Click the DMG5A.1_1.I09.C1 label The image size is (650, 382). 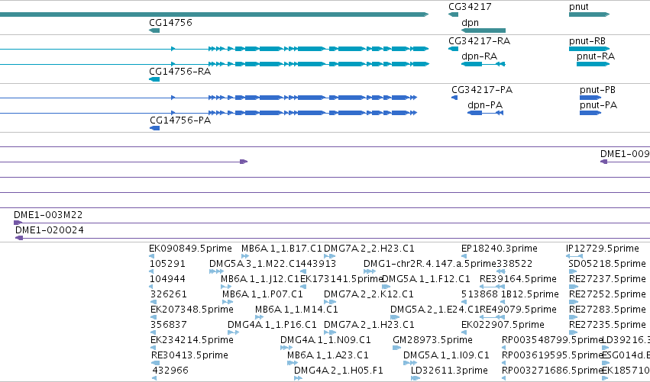click(446, 355)
